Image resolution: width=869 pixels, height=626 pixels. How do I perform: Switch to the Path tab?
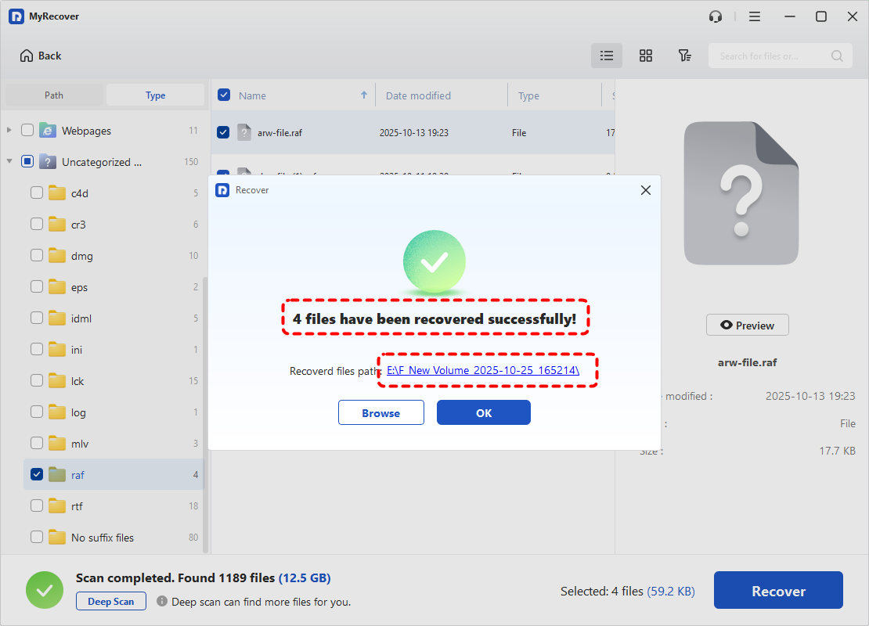54,95
